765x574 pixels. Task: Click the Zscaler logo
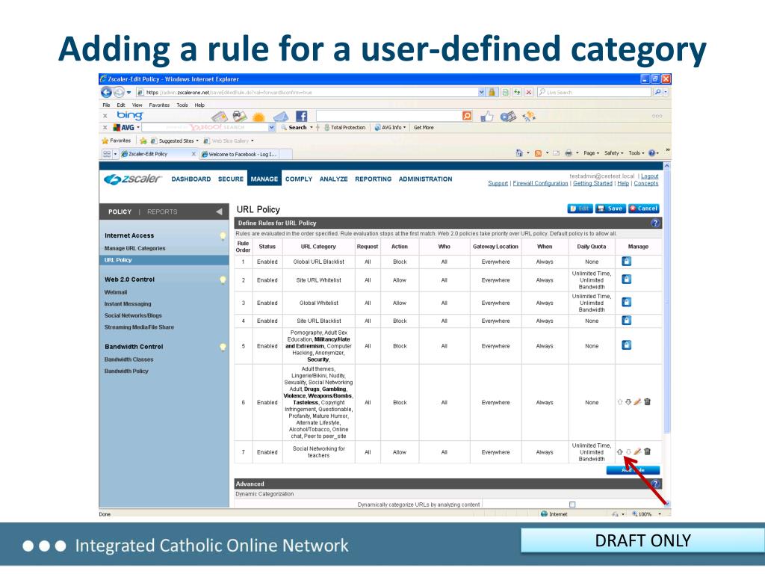[132, 179]
